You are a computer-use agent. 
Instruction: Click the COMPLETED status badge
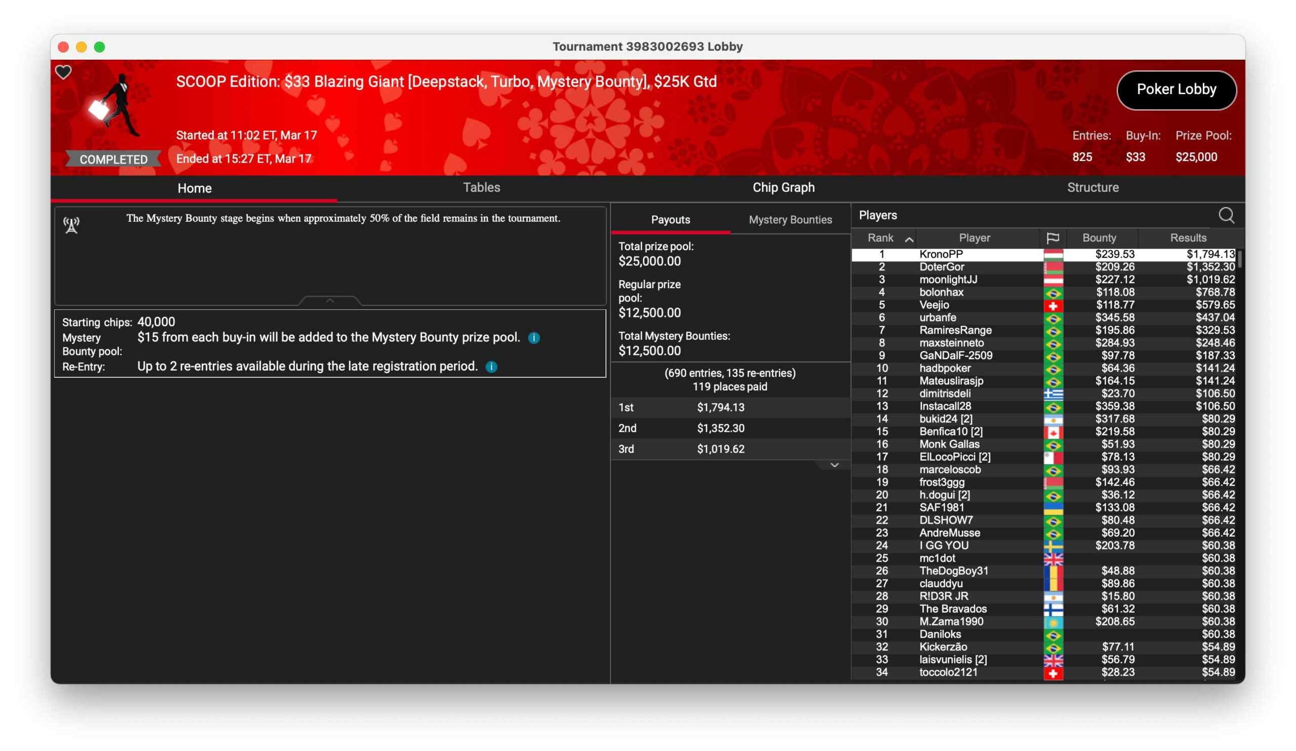click(113, 160)
